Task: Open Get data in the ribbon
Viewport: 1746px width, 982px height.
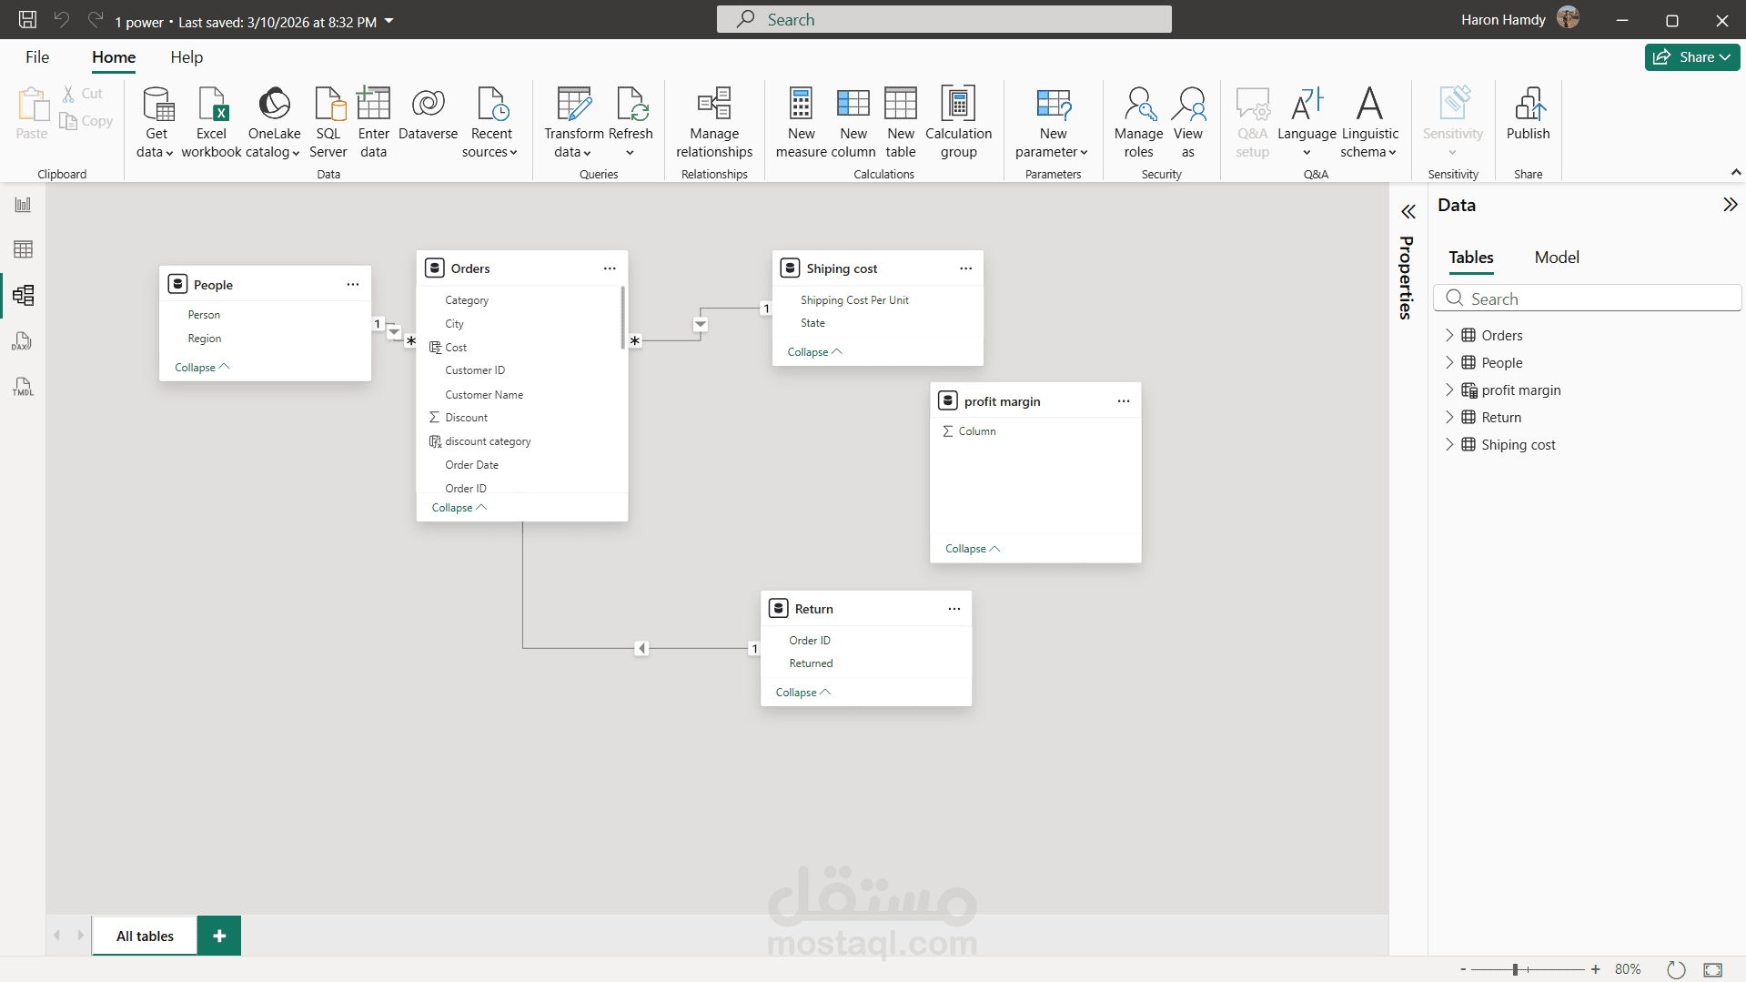Action: tap(156, 123)
